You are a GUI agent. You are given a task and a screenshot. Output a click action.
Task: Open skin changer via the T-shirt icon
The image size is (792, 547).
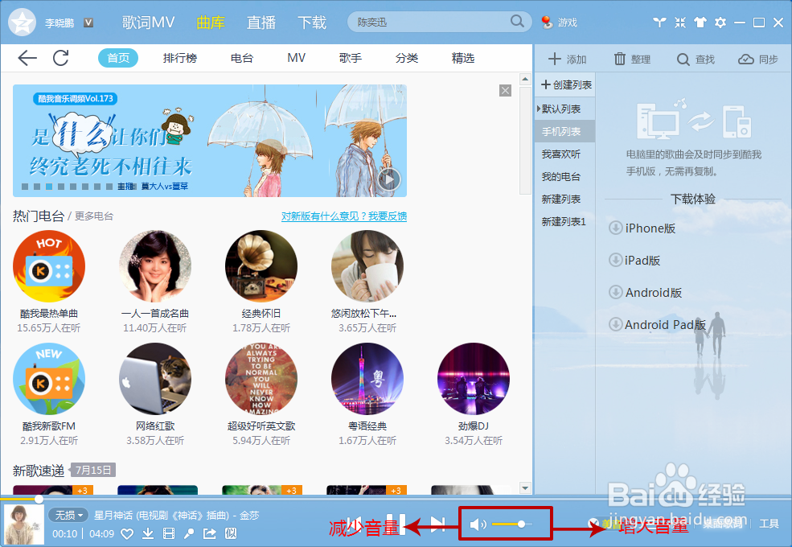[x=700, y=23]
